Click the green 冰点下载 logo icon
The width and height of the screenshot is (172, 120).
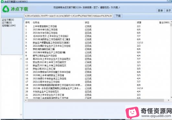(6, 9)
